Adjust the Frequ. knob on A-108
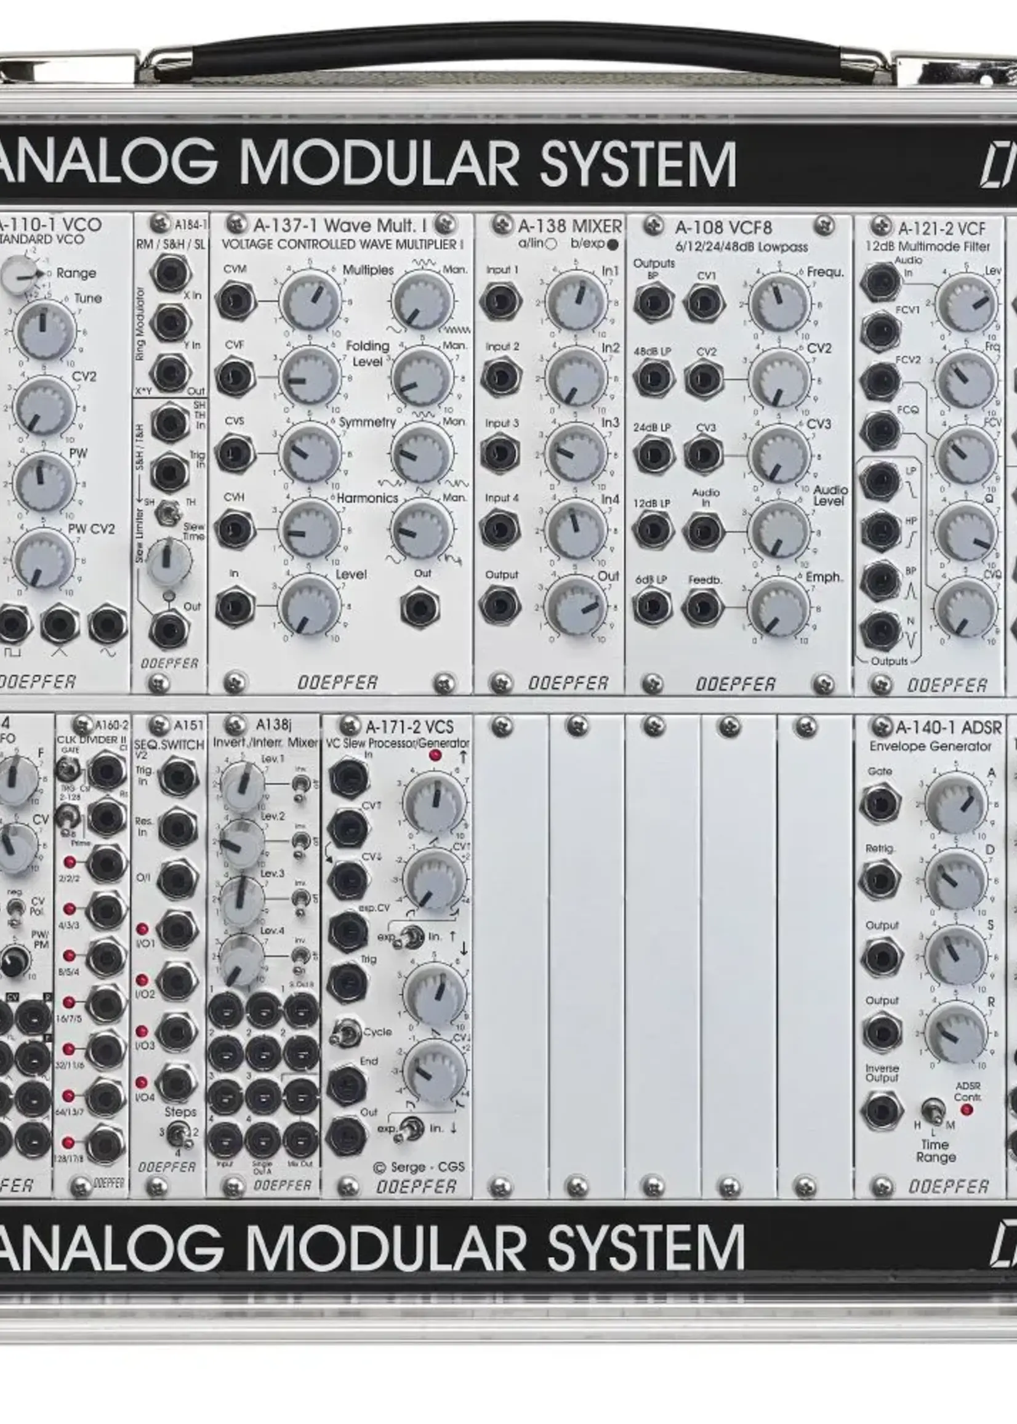 pos(779,304)
